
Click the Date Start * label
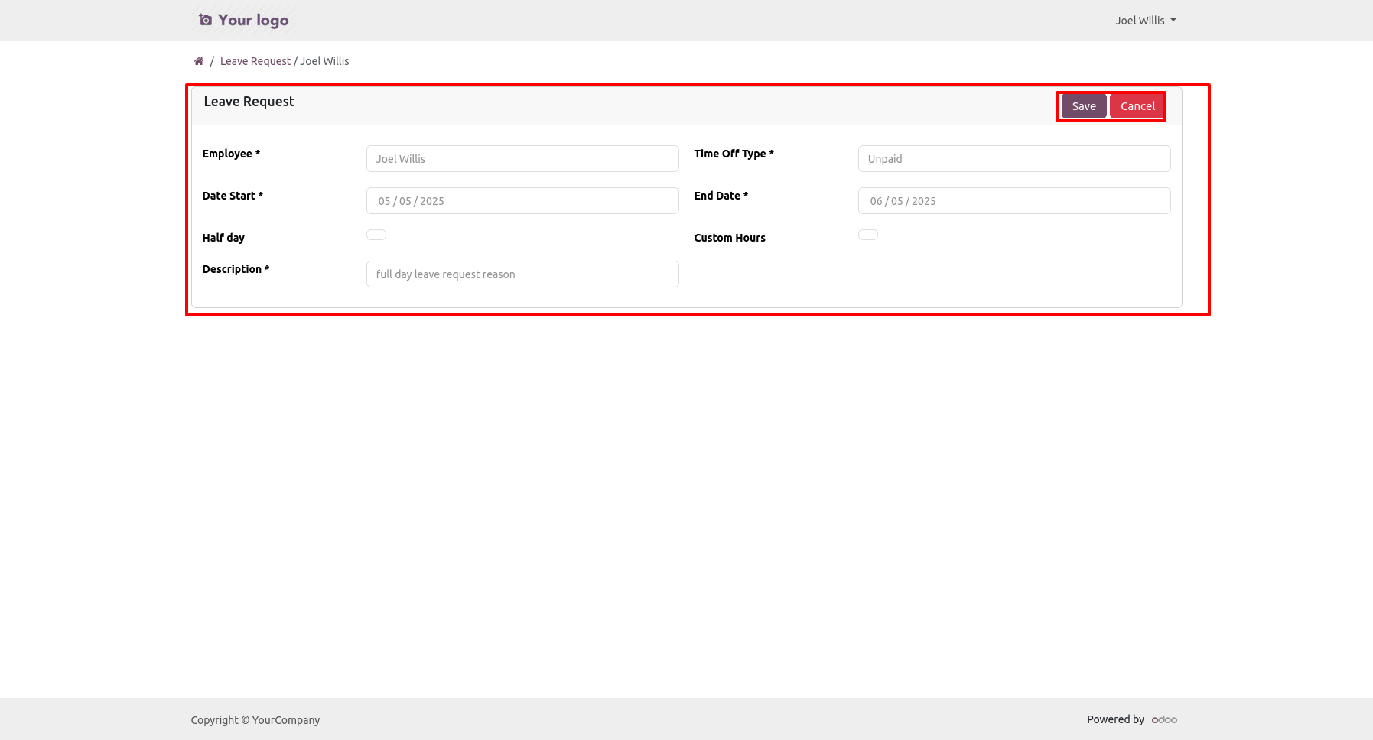click(x=233, y=196)
